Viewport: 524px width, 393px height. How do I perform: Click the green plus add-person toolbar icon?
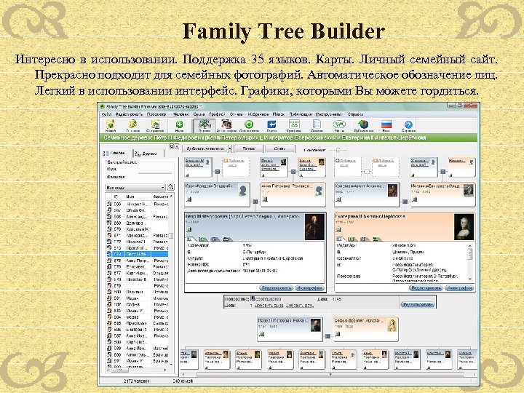[180, 125]
